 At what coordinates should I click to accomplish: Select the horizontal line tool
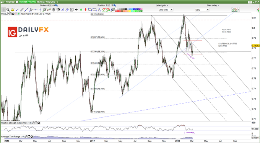click(x=35, y=10)
